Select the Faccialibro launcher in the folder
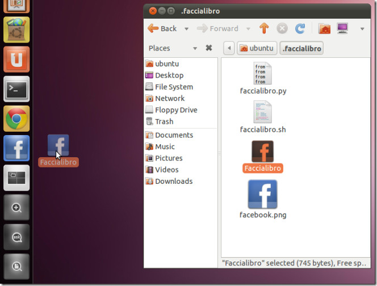 (x=262, y=156)
